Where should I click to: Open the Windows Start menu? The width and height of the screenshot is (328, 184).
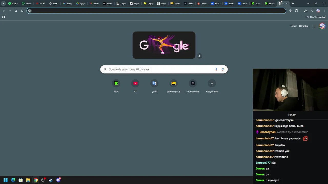6,180
